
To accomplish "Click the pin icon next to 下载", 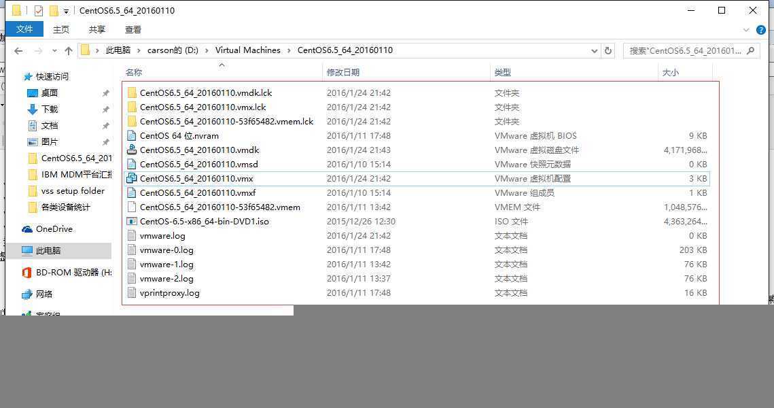I will click(105, 109).
